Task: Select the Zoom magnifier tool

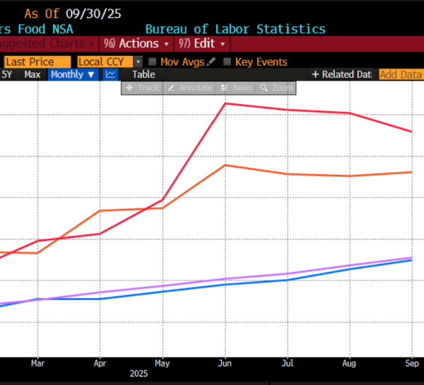Action: (276, 88)
